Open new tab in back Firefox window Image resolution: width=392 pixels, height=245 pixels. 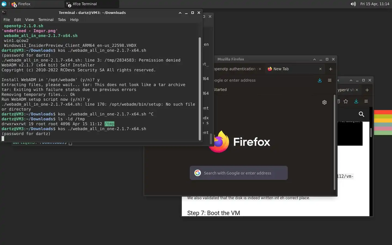(367, 90)
